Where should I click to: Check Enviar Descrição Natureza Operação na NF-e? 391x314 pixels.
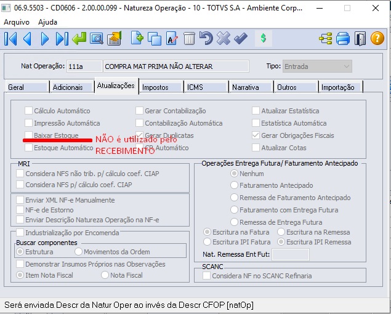coord(20,220)
